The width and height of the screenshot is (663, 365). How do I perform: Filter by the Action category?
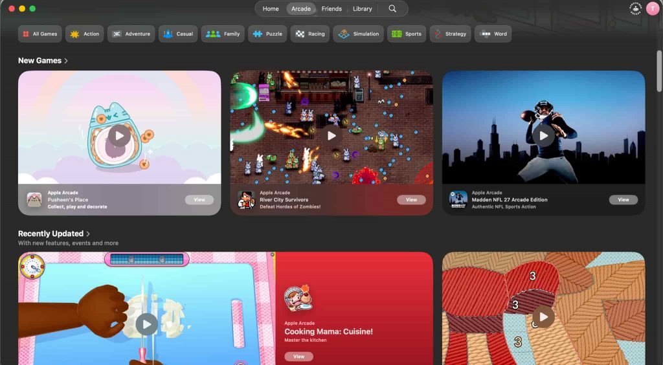coord(85,34)
